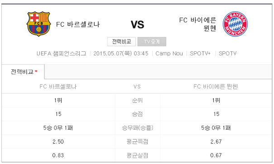The image size is (274, 164).
Task: Click the Camp Nou venue text
Action: 169,53
